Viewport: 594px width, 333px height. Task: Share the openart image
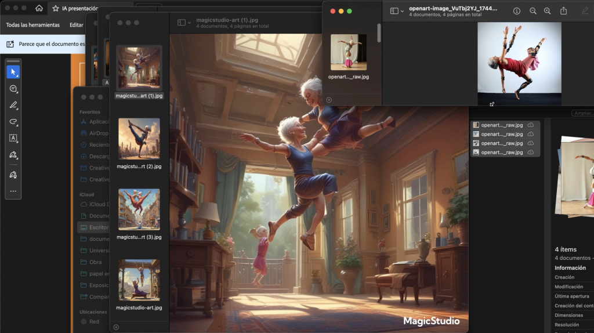click(563, 11)
